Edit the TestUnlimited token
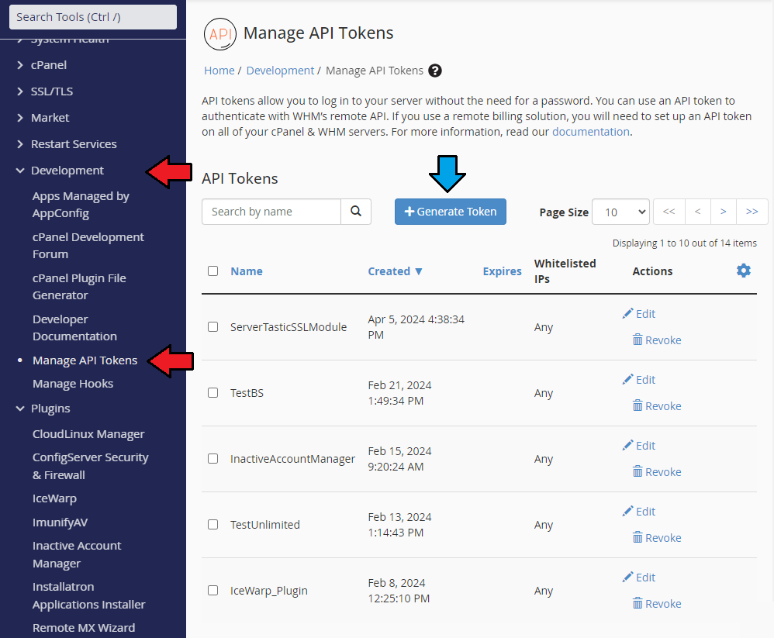Viewport: 774px width, 638px height. coord(639,512)
